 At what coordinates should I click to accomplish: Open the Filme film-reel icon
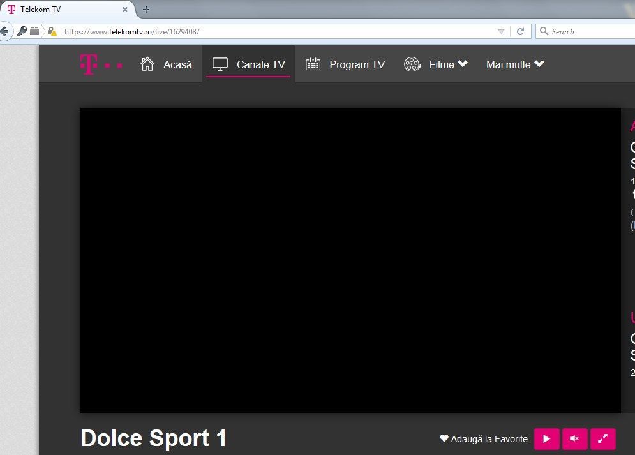click(x=412, y=64)
